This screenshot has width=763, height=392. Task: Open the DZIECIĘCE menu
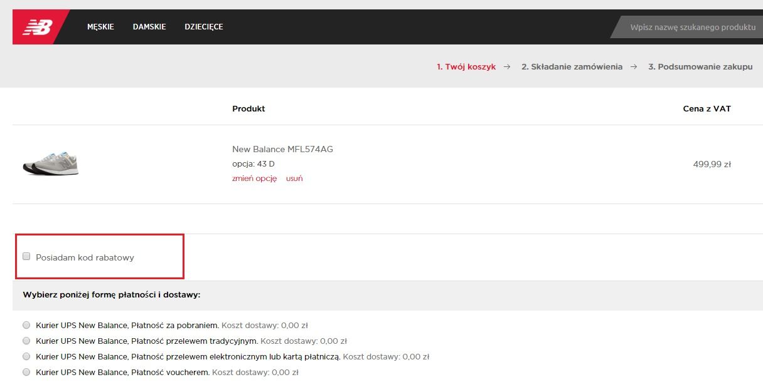(204, 27)
